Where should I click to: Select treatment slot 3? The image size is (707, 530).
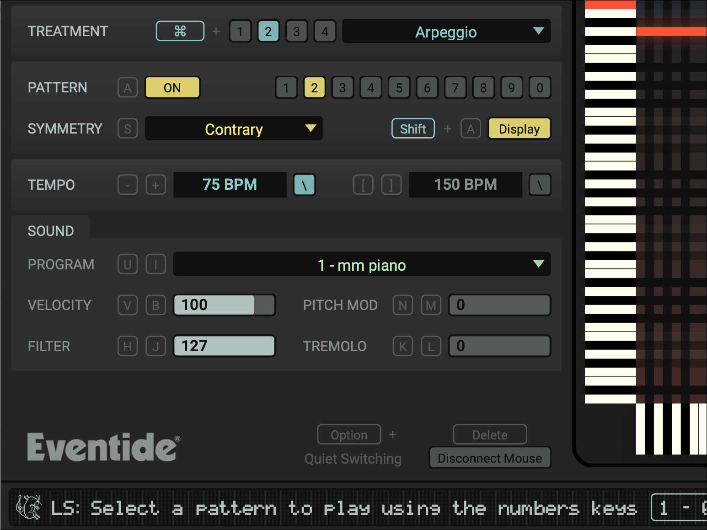coord(296,32)
